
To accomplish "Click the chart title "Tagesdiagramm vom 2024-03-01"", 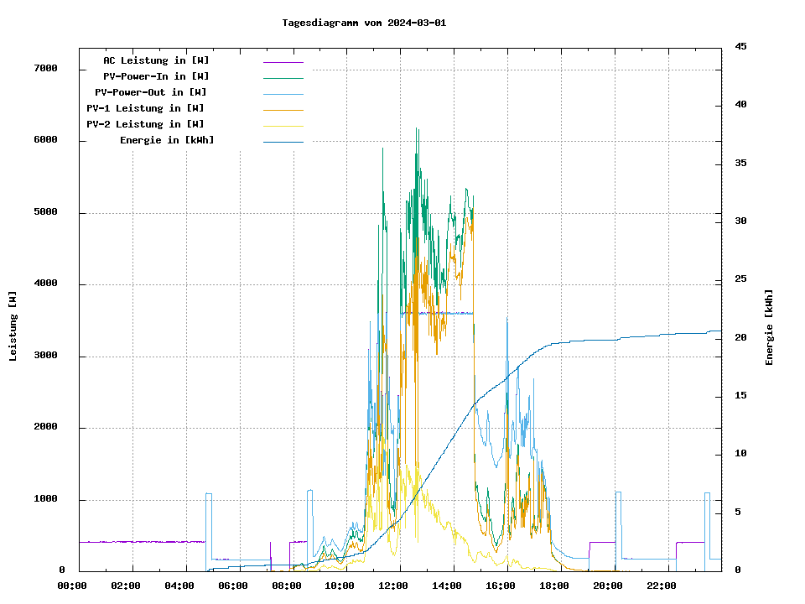I will [364, 23].
